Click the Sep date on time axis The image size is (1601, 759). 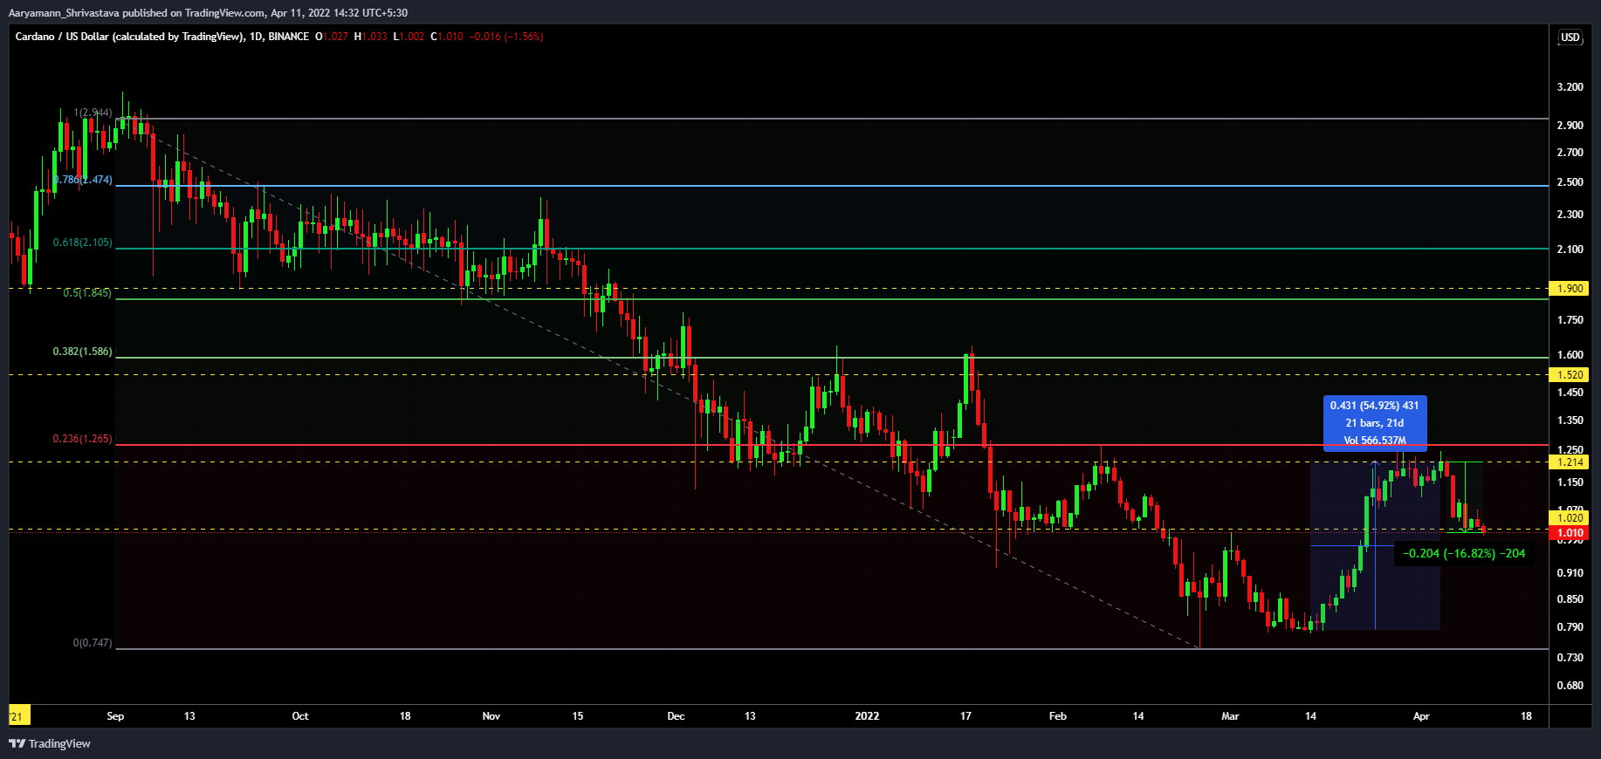click(115, 716)
